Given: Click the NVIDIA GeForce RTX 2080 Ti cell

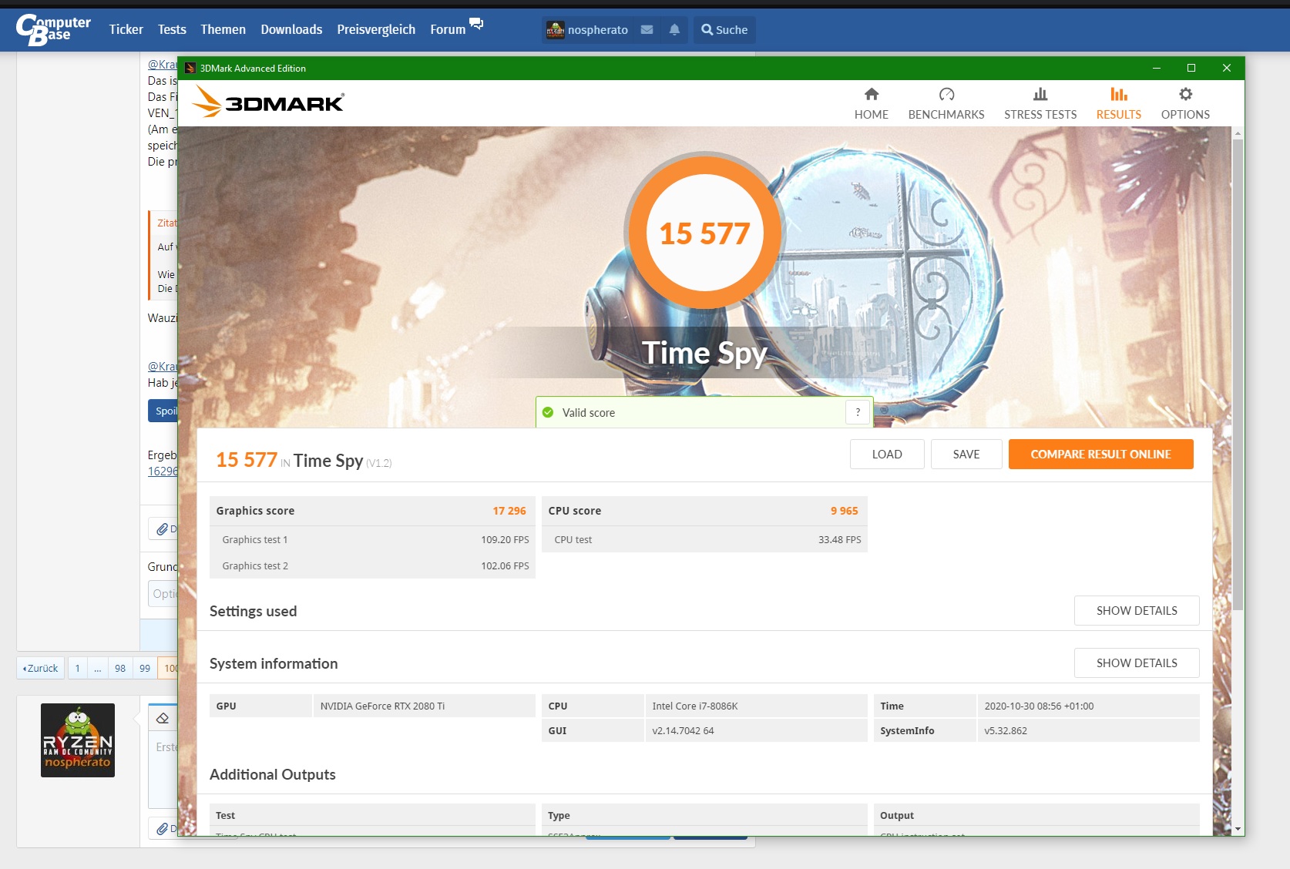Looking at the screenshot, I should (x=424, y=706).
